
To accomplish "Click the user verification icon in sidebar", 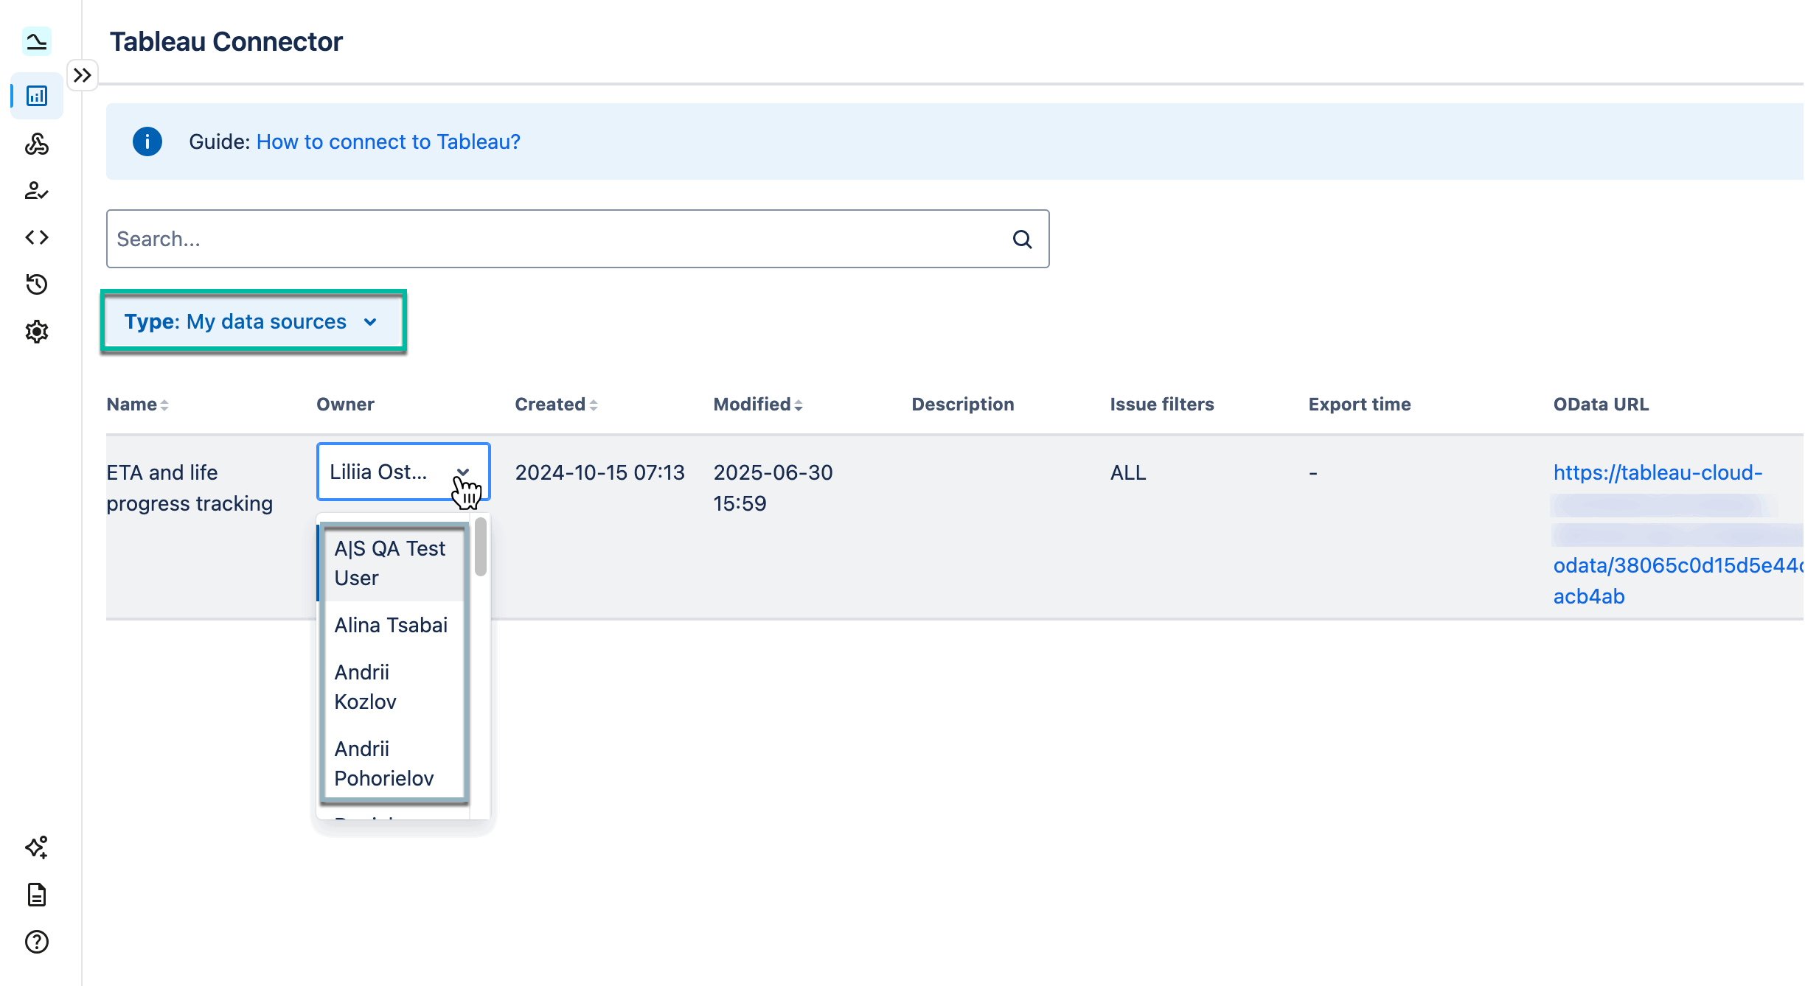I will click(x=36, y=192).
